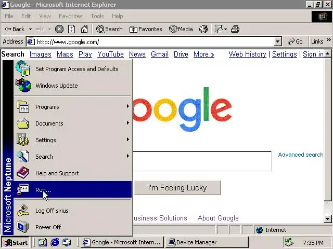The width and height of the screenshot is (333, 249).
Task: Open the File menu
Action: (x=9, y=16)
